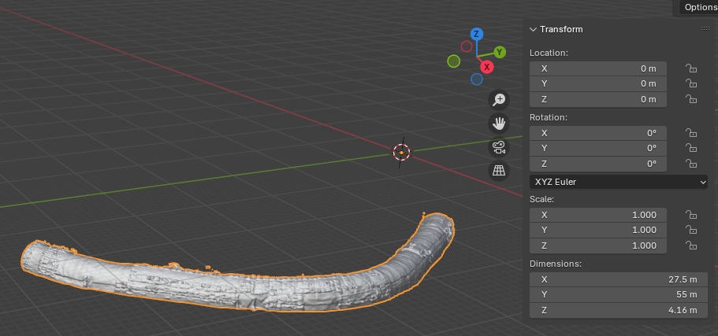Click the red X axis gizmo ball
Screen dimensions: 718x336
coord(487,67)
